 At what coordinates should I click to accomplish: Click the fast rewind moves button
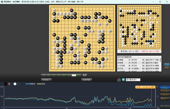point(49,75)
